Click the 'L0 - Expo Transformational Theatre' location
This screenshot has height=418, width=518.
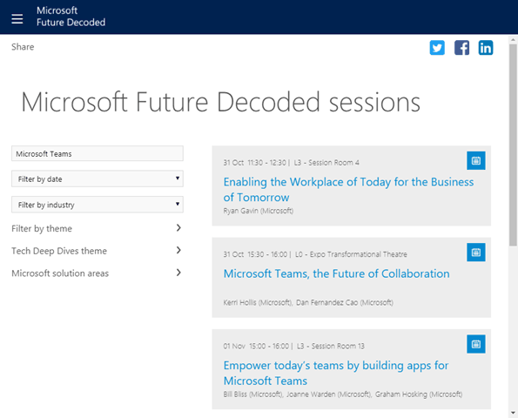(x=351, y=254)
